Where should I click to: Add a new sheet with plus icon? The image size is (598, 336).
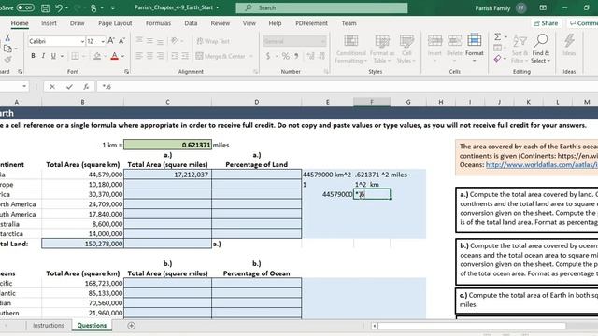point(131,326)
